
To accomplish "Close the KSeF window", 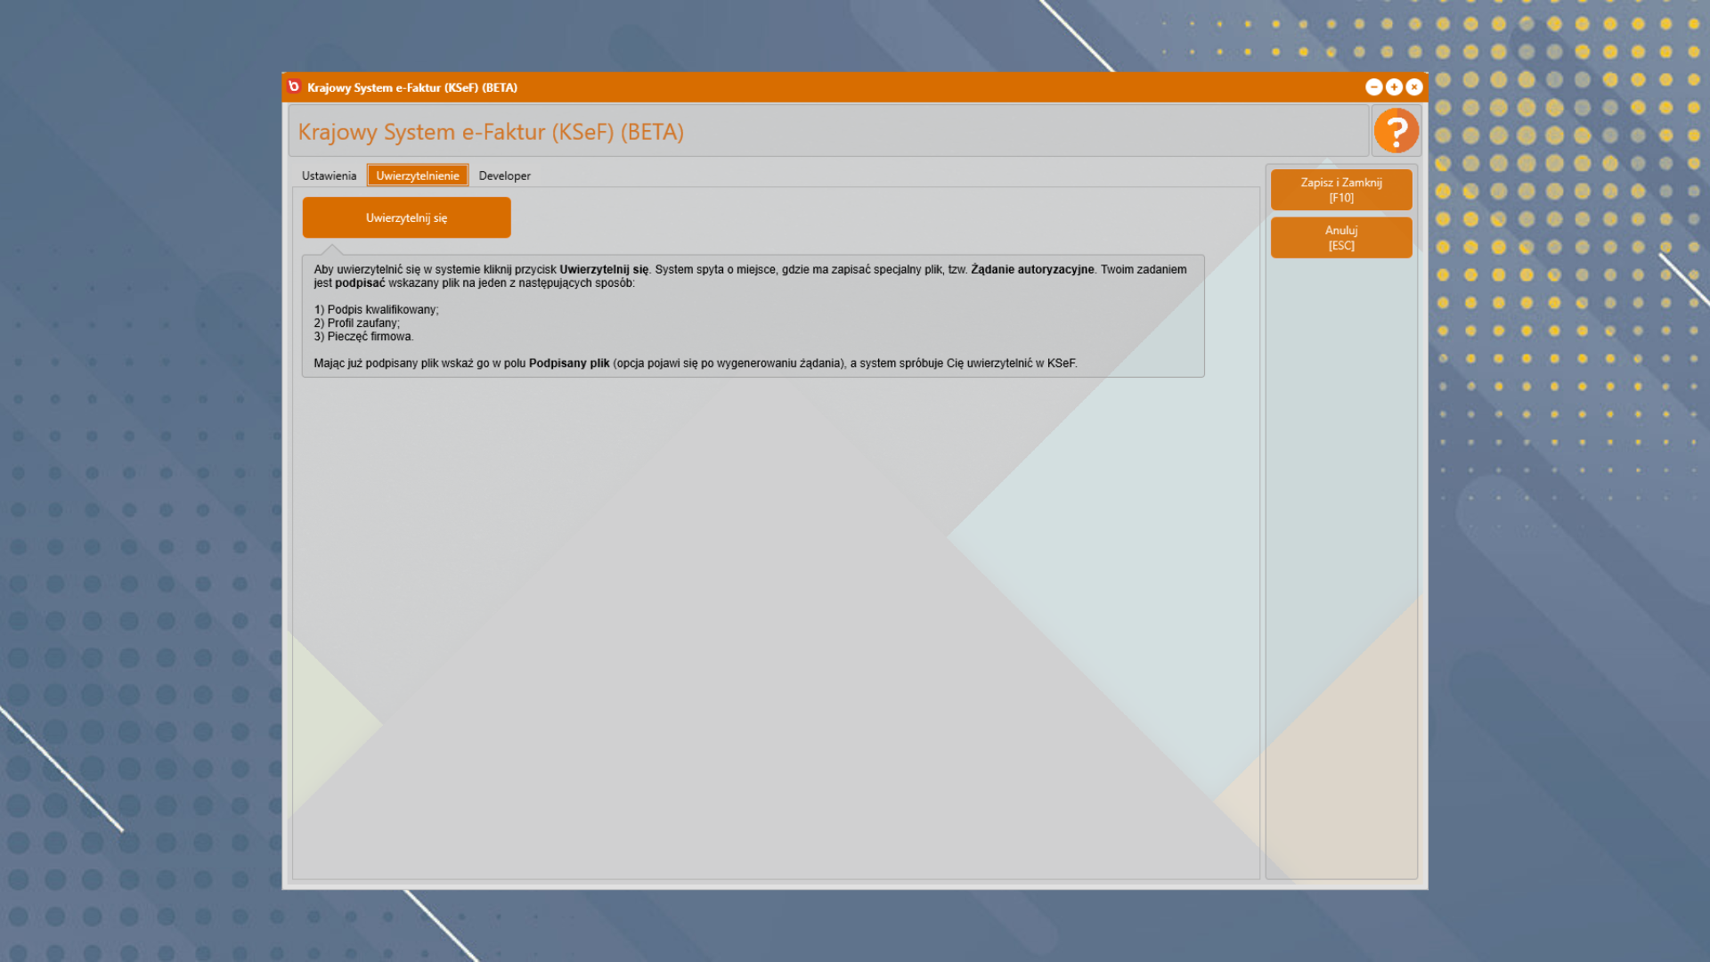I will coord(1413,87).
